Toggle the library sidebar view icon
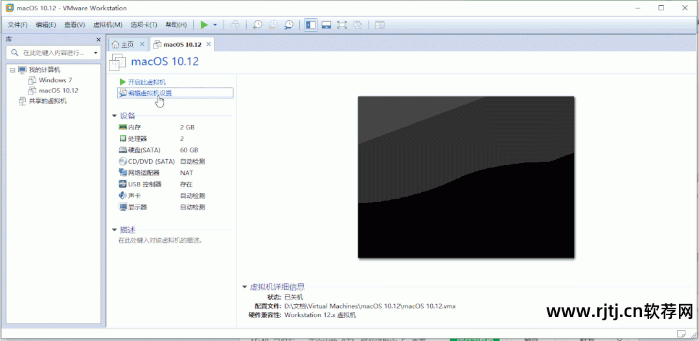The height and width of the screenshot is (341, 699). 311,25
